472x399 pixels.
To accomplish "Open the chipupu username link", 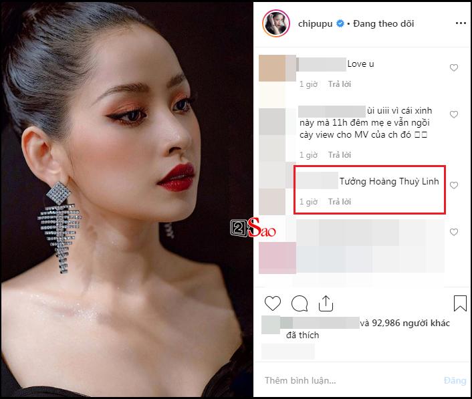I will coord(315,24).
